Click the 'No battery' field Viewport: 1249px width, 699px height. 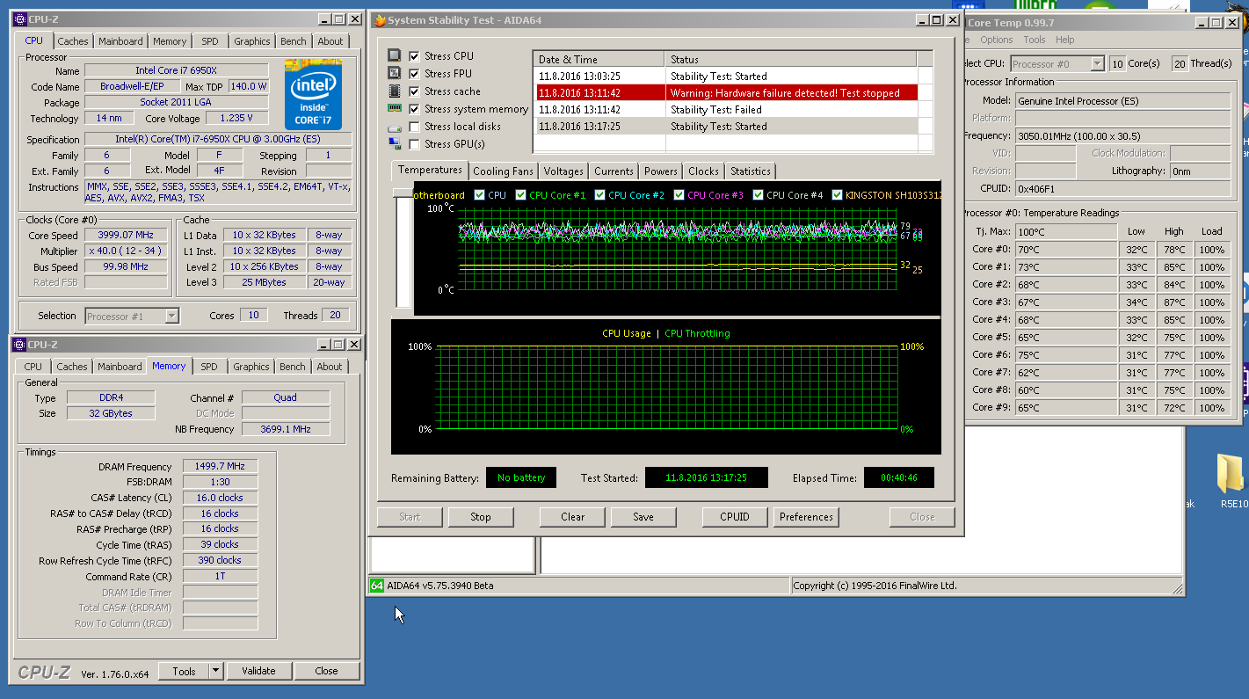pos(521,477)
